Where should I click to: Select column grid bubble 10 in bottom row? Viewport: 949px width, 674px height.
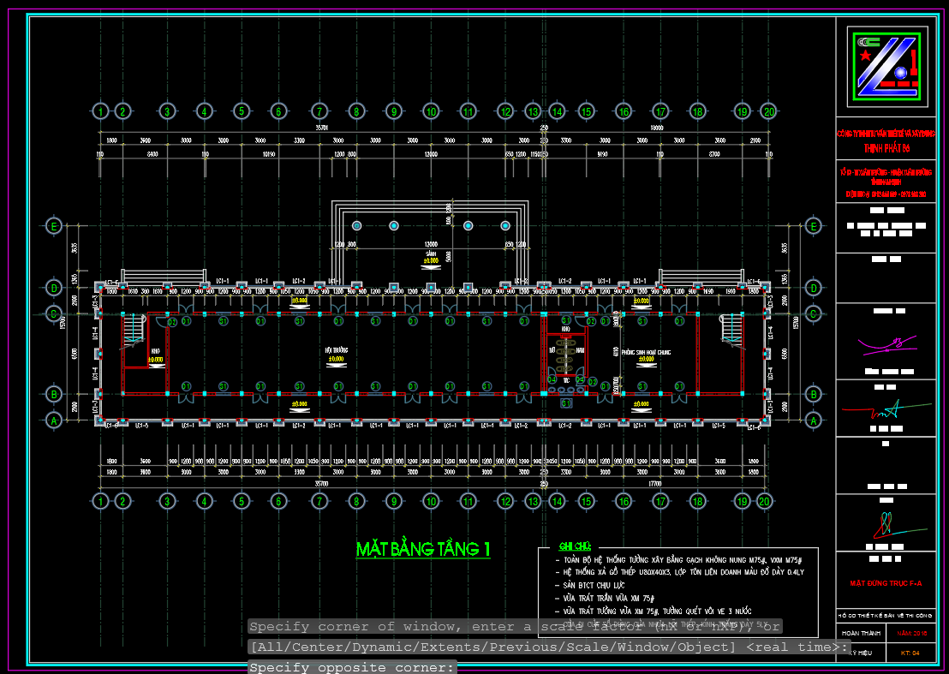point(431,501)
